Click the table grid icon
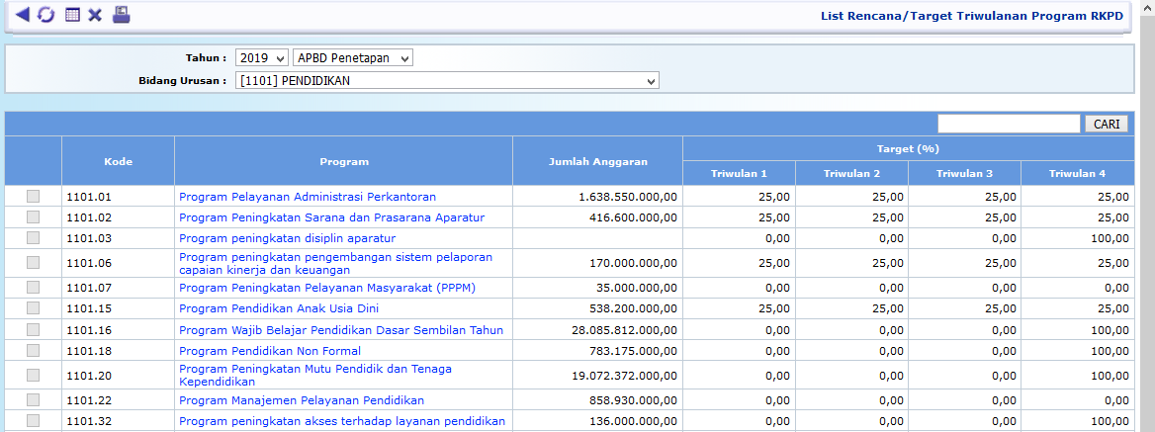Image resolution: width=1155 pixels, height=432 pixels. click(x=72, y=15)
